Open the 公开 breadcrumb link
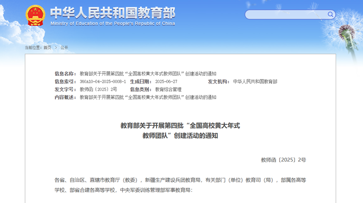Viewport: 363px width, 203px height. click(64, 48)
